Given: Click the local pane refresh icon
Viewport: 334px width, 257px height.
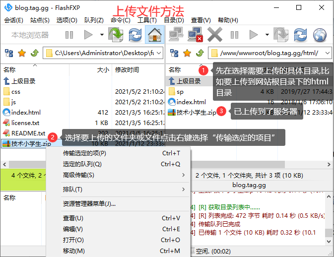Looking at the screenshot, I should 135,35.
